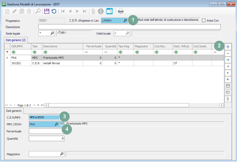Select the lower Dati generici tab

(14, 111)
